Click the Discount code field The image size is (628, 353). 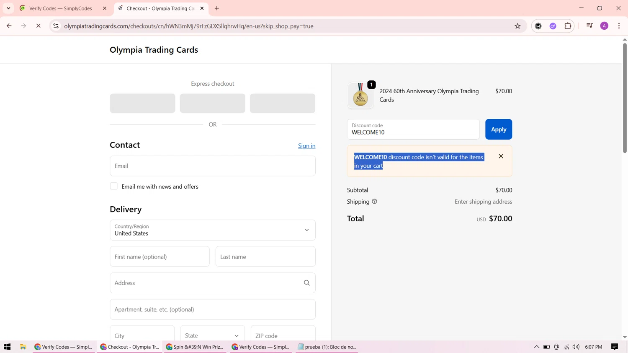413,129
